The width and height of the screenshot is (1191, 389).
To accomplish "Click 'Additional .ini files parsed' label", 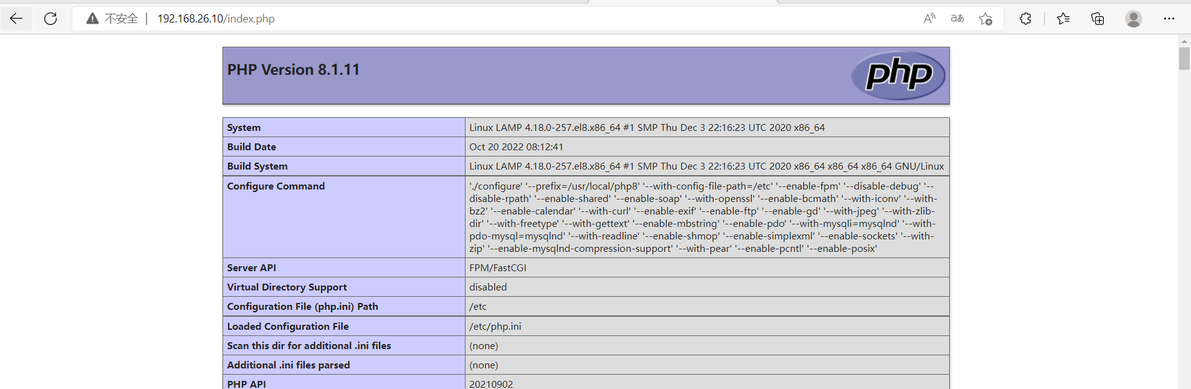I will [289, 365].
